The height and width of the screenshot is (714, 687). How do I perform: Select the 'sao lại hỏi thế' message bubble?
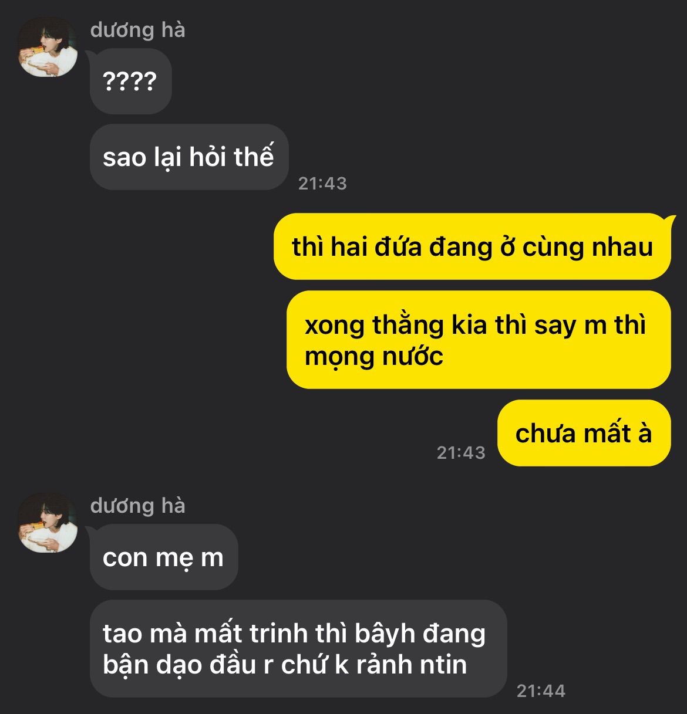pyautogui.click(x=189, y=157)
